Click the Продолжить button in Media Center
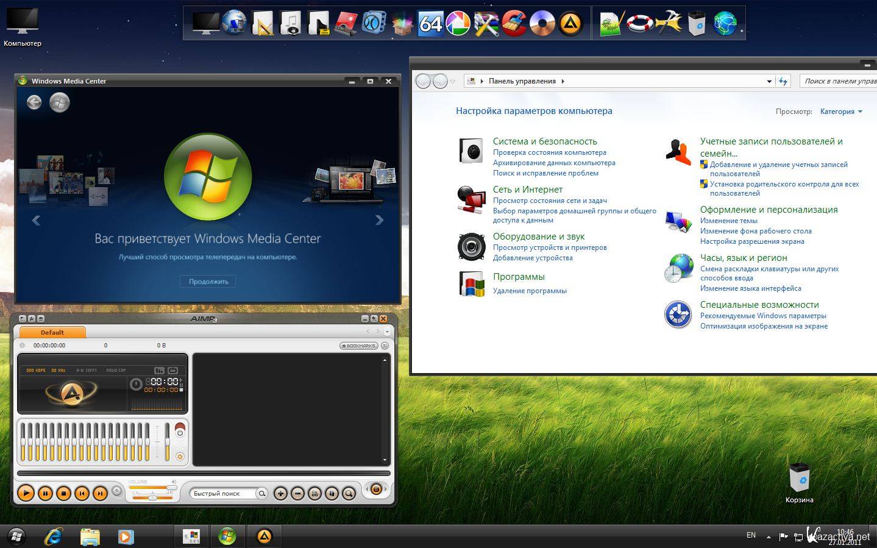 pos(208,282)
